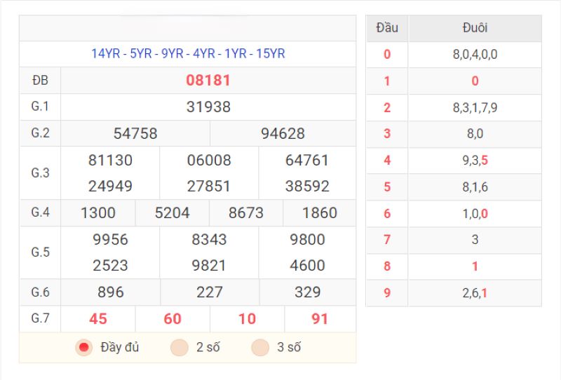Click head digit 0 in the Đầu column

[x=387, y=55]
